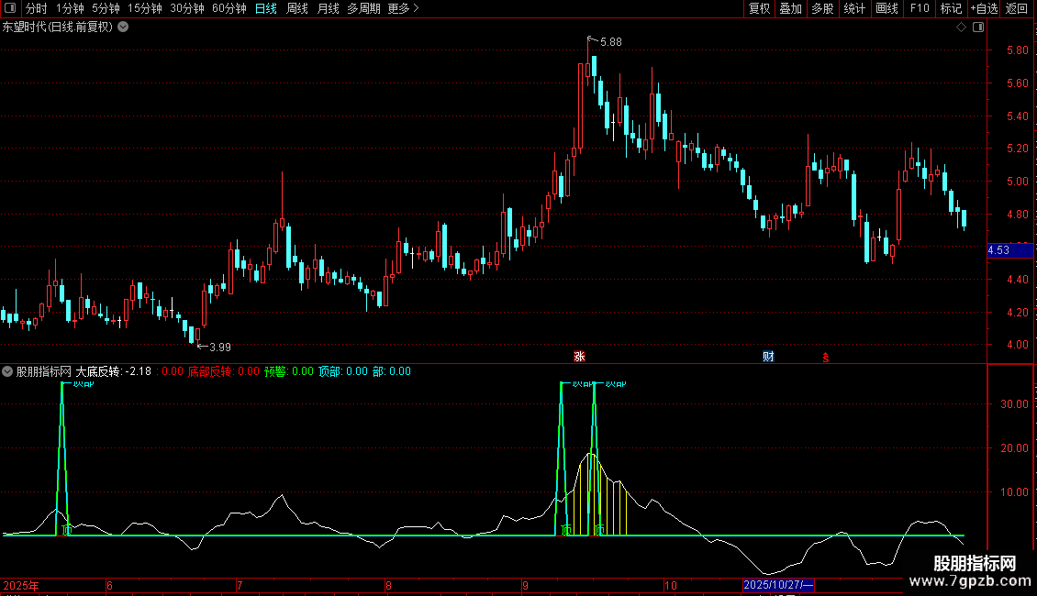Viewport: 1037px width, 596px height.
Task: Select the 15分钟 period tab
Action: pos(145,8)
